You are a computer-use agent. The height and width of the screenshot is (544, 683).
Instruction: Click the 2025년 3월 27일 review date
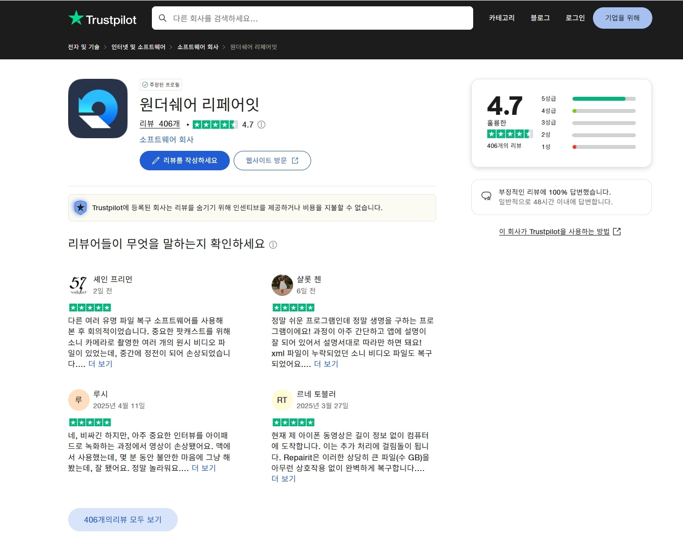322,406
